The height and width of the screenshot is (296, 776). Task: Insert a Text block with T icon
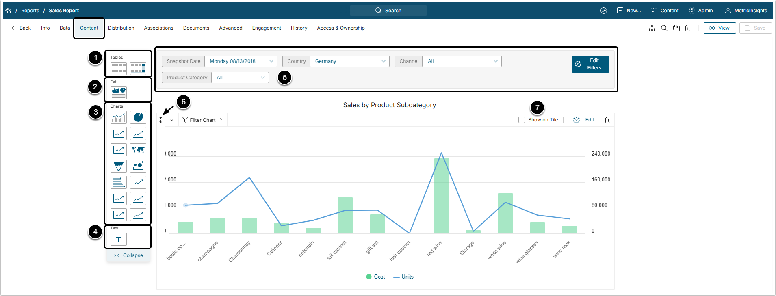coord(119,239)
